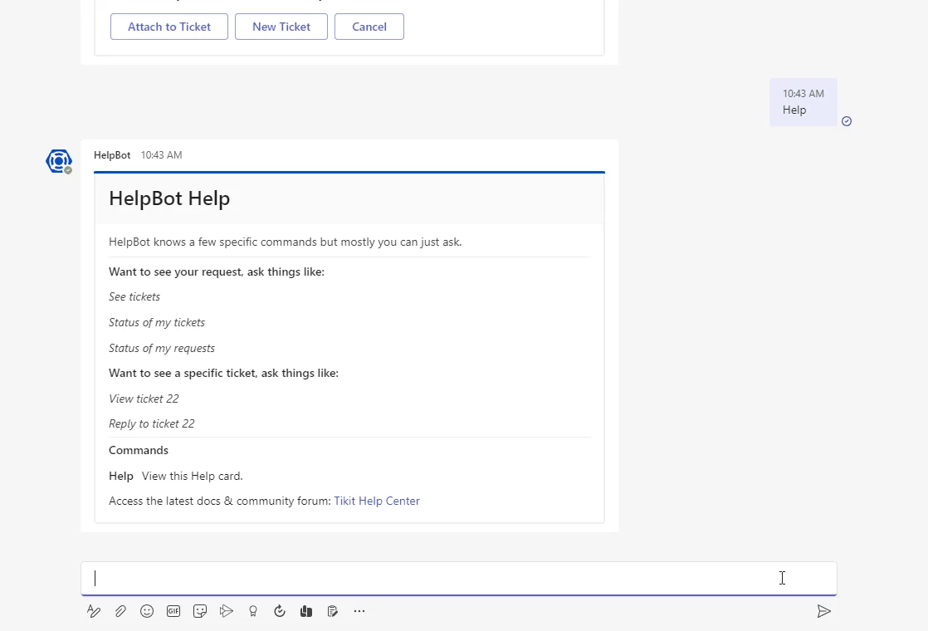Click the 'See tickets' example text
Image resolution: width=928 pixels, height=631 pixels.
134,296
